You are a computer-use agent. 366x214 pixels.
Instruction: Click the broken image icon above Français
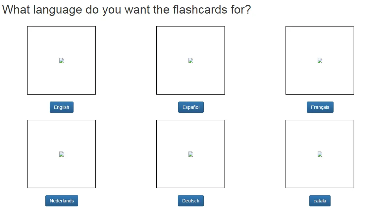[320, 61]
